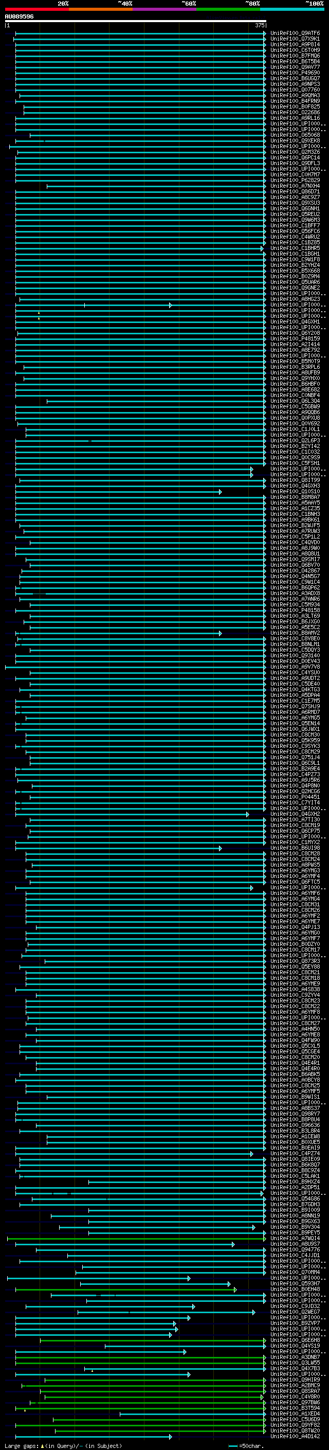
Task: Select the UniRef100_Q9XEK8 label
Action: pyautogui.click(x=295, y=141)
